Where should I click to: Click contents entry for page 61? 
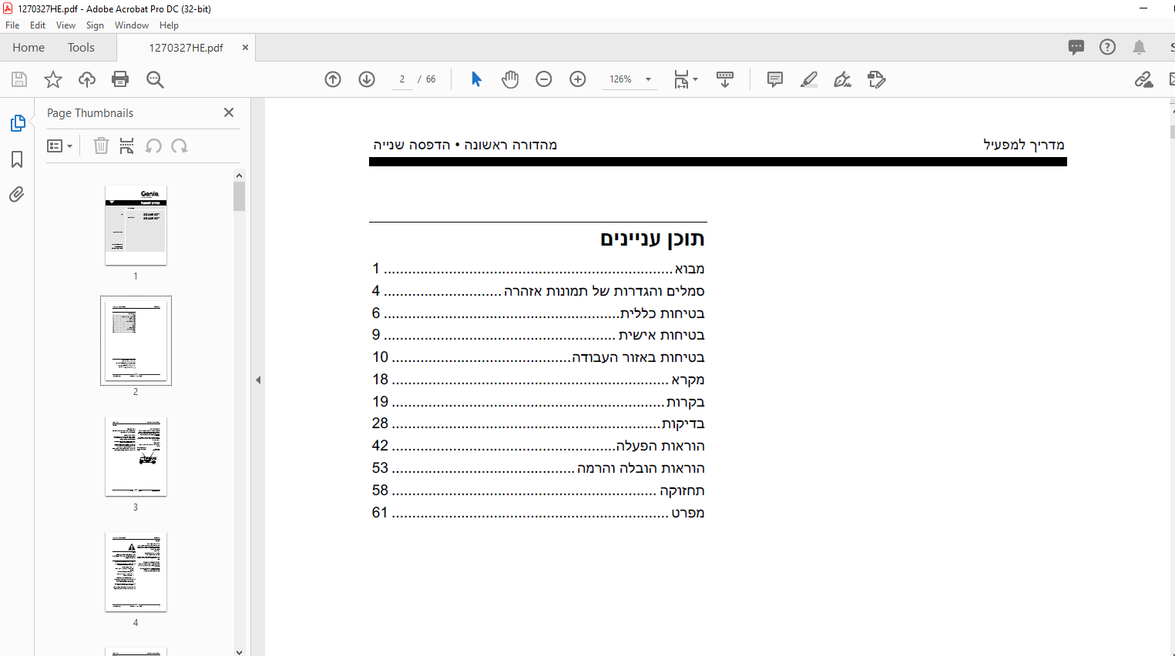coord(538,513)
